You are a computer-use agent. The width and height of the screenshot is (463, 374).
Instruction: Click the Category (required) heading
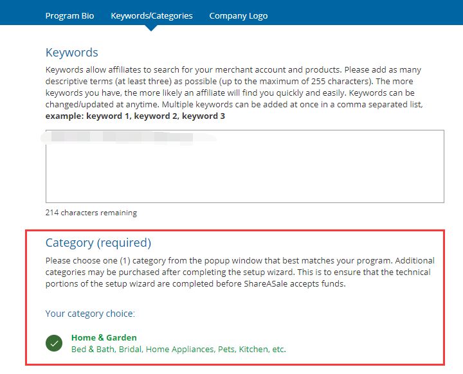(x=98, y=243)
